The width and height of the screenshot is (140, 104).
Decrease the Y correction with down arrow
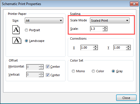click(128, 49)
